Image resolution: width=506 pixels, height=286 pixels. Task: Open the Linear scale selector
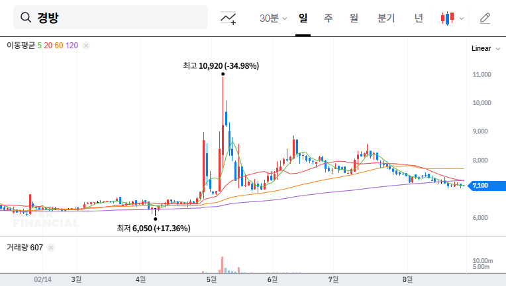click(x=481, y=49)
